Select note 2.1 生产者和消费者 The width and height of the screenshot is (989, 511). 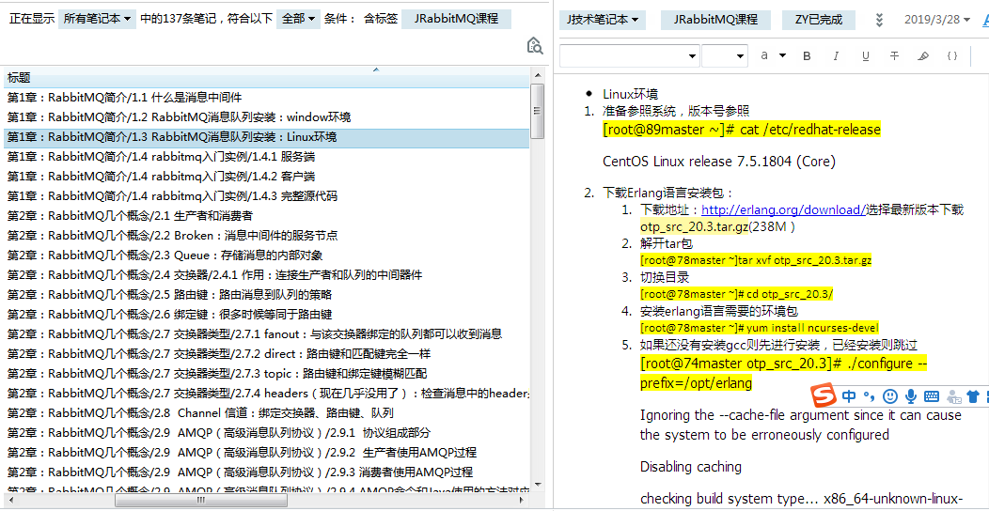266,216
